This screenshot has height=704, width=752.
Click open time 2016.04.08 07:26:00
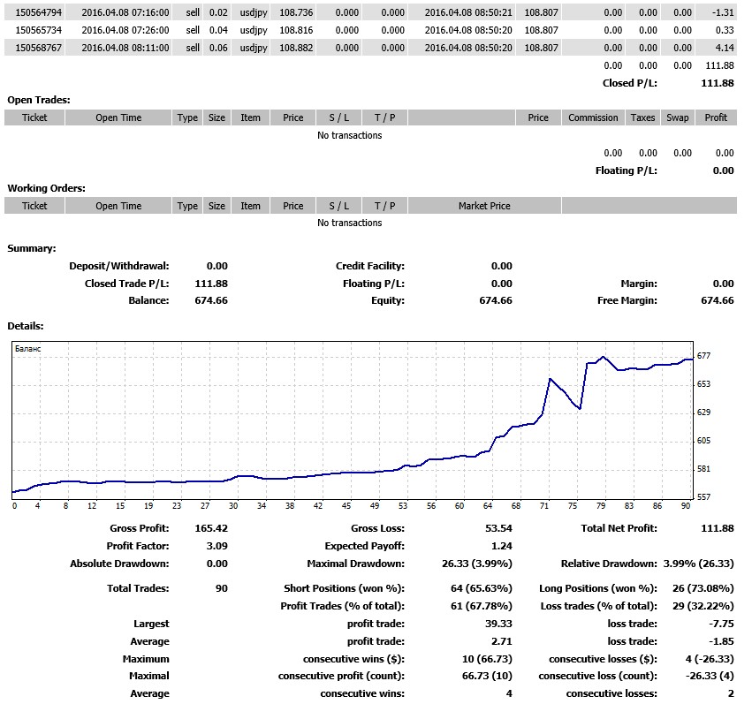click(x=125, y=30)
